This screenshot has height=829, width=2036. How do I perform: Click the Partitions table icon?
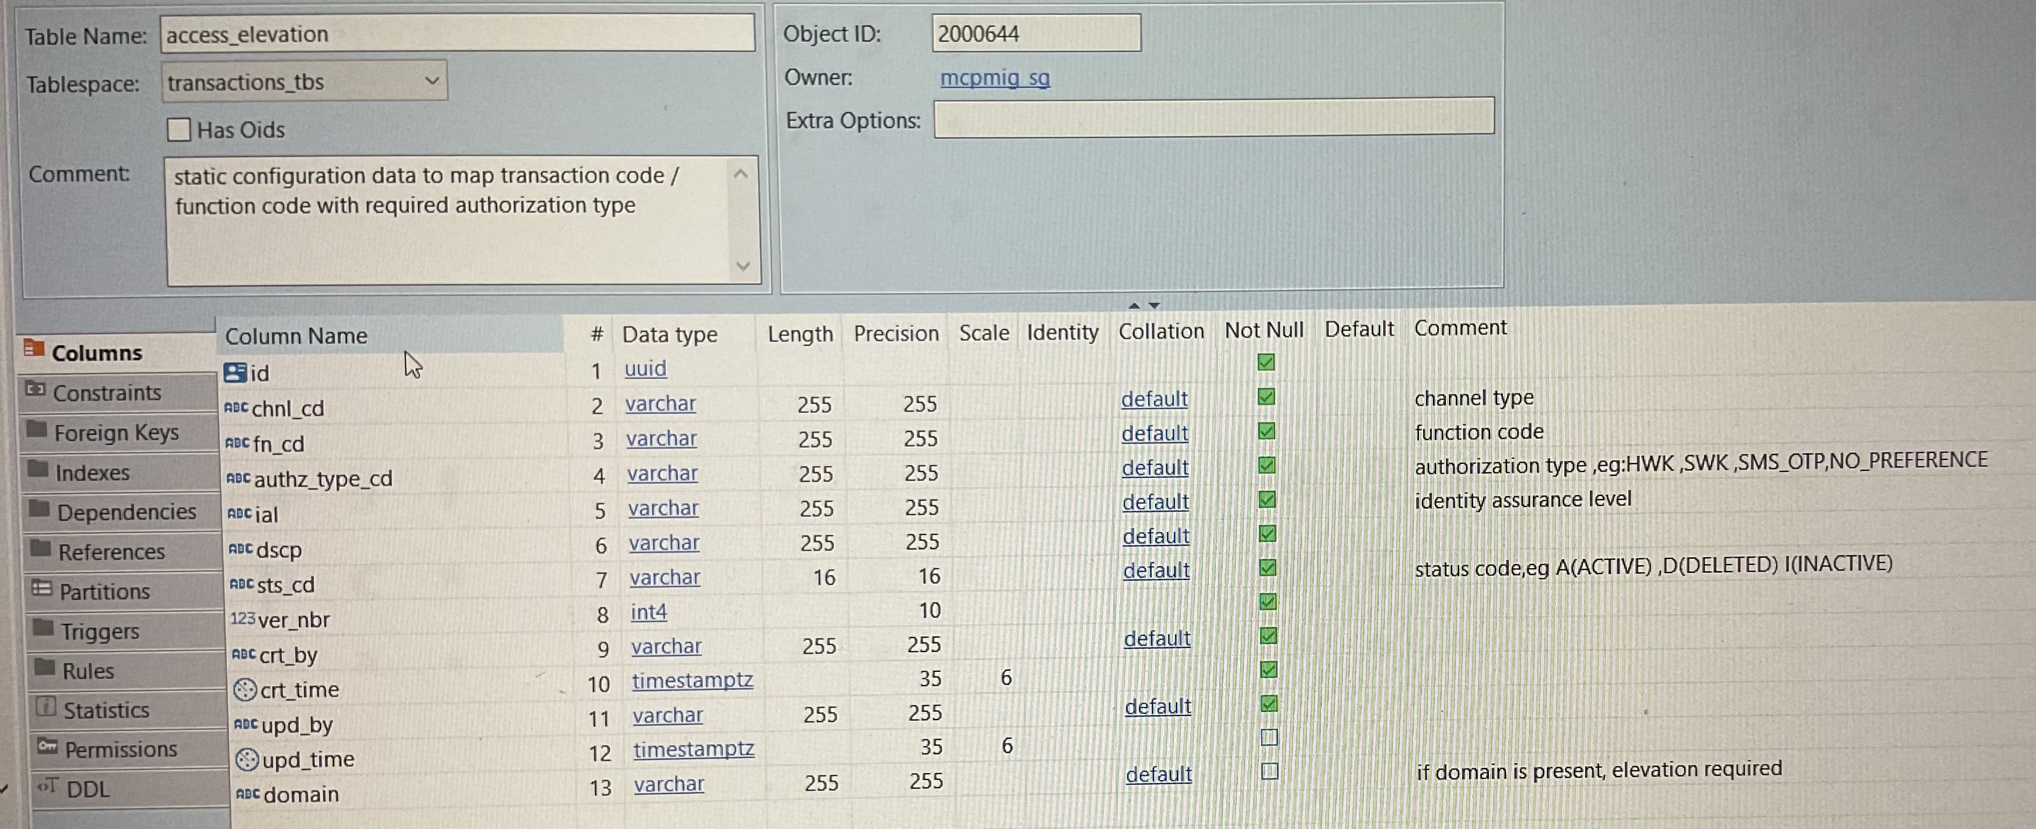(x=41, y=589)
